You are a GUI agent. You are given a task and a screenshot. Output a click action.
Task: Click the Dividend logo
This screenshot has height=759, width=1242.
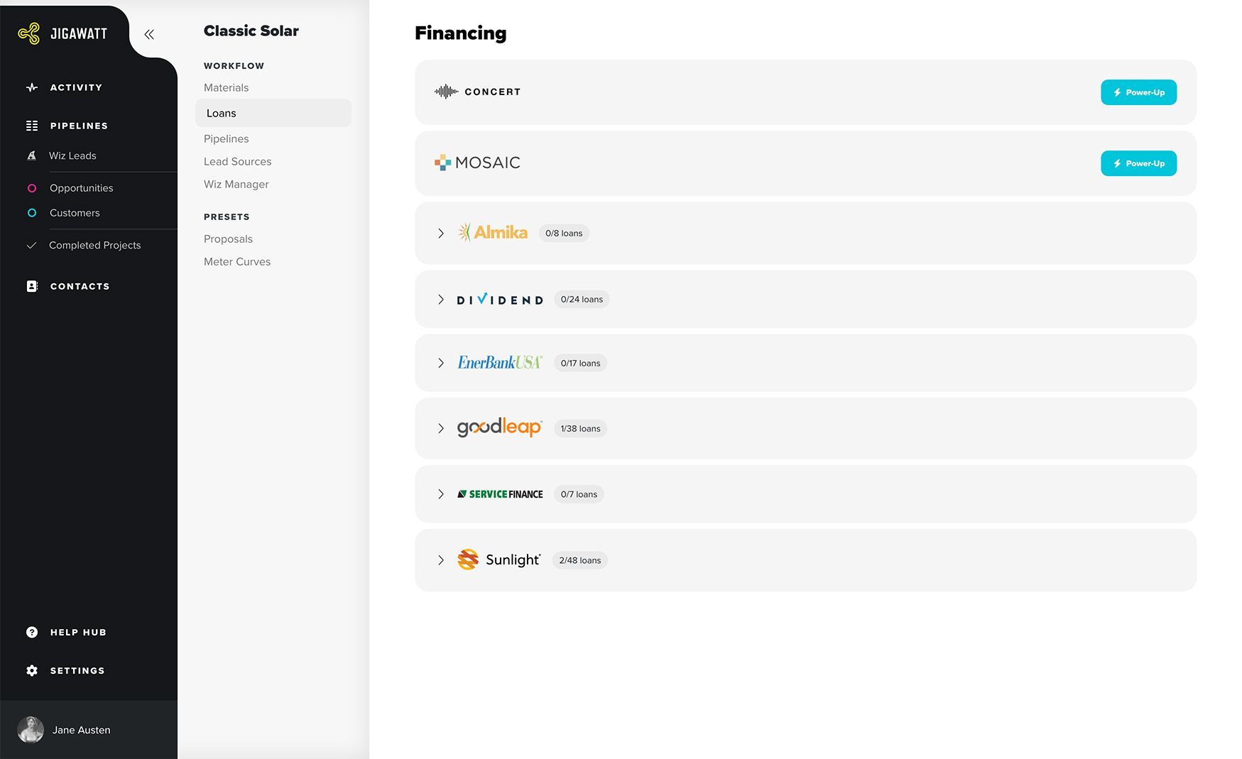pos(500,300)
